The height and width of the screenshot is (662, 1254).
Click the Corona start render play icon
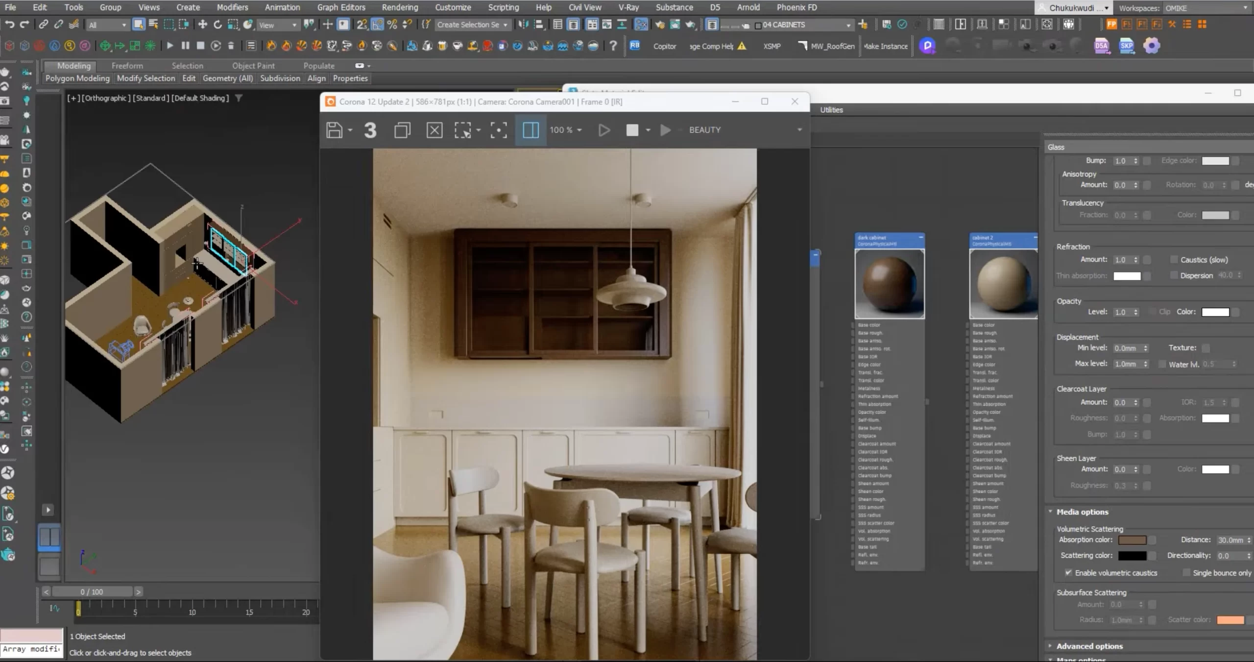click(604, 130)
